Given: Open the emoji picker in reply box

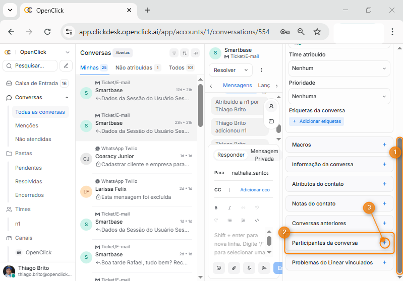Looking at the screenshot, I should [x=219, y=268].
